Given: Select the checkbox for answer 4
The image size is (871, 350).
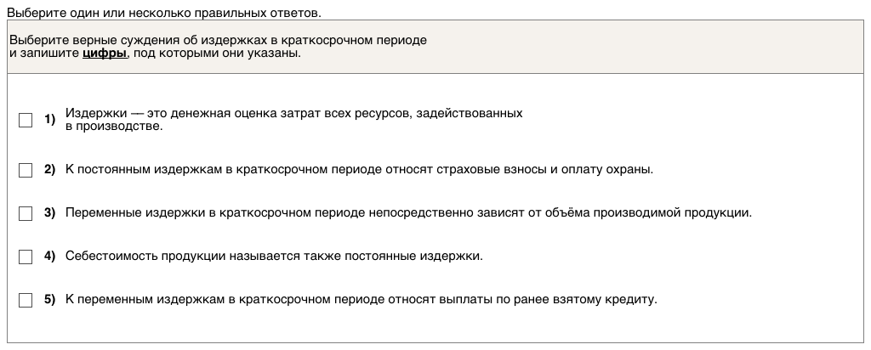Looking at the screenshot, I should click(x=26, y=257).
